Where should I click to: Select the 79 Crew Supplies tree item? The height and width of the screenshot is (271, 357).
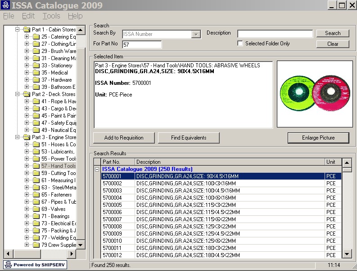(59, 245)
